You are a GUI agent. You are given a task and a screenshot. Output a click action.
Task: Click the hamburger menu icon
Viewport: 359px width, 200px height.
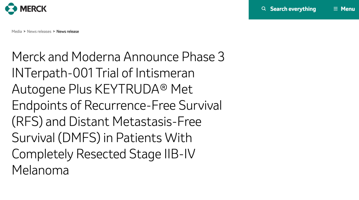[335, 9]
